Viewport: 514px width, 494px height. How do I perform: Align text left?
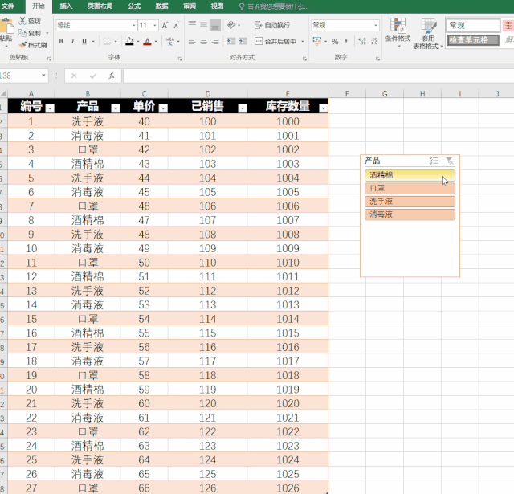pos(192,41)
